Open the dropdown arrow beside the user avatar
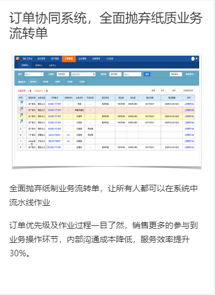 point(197,59)
